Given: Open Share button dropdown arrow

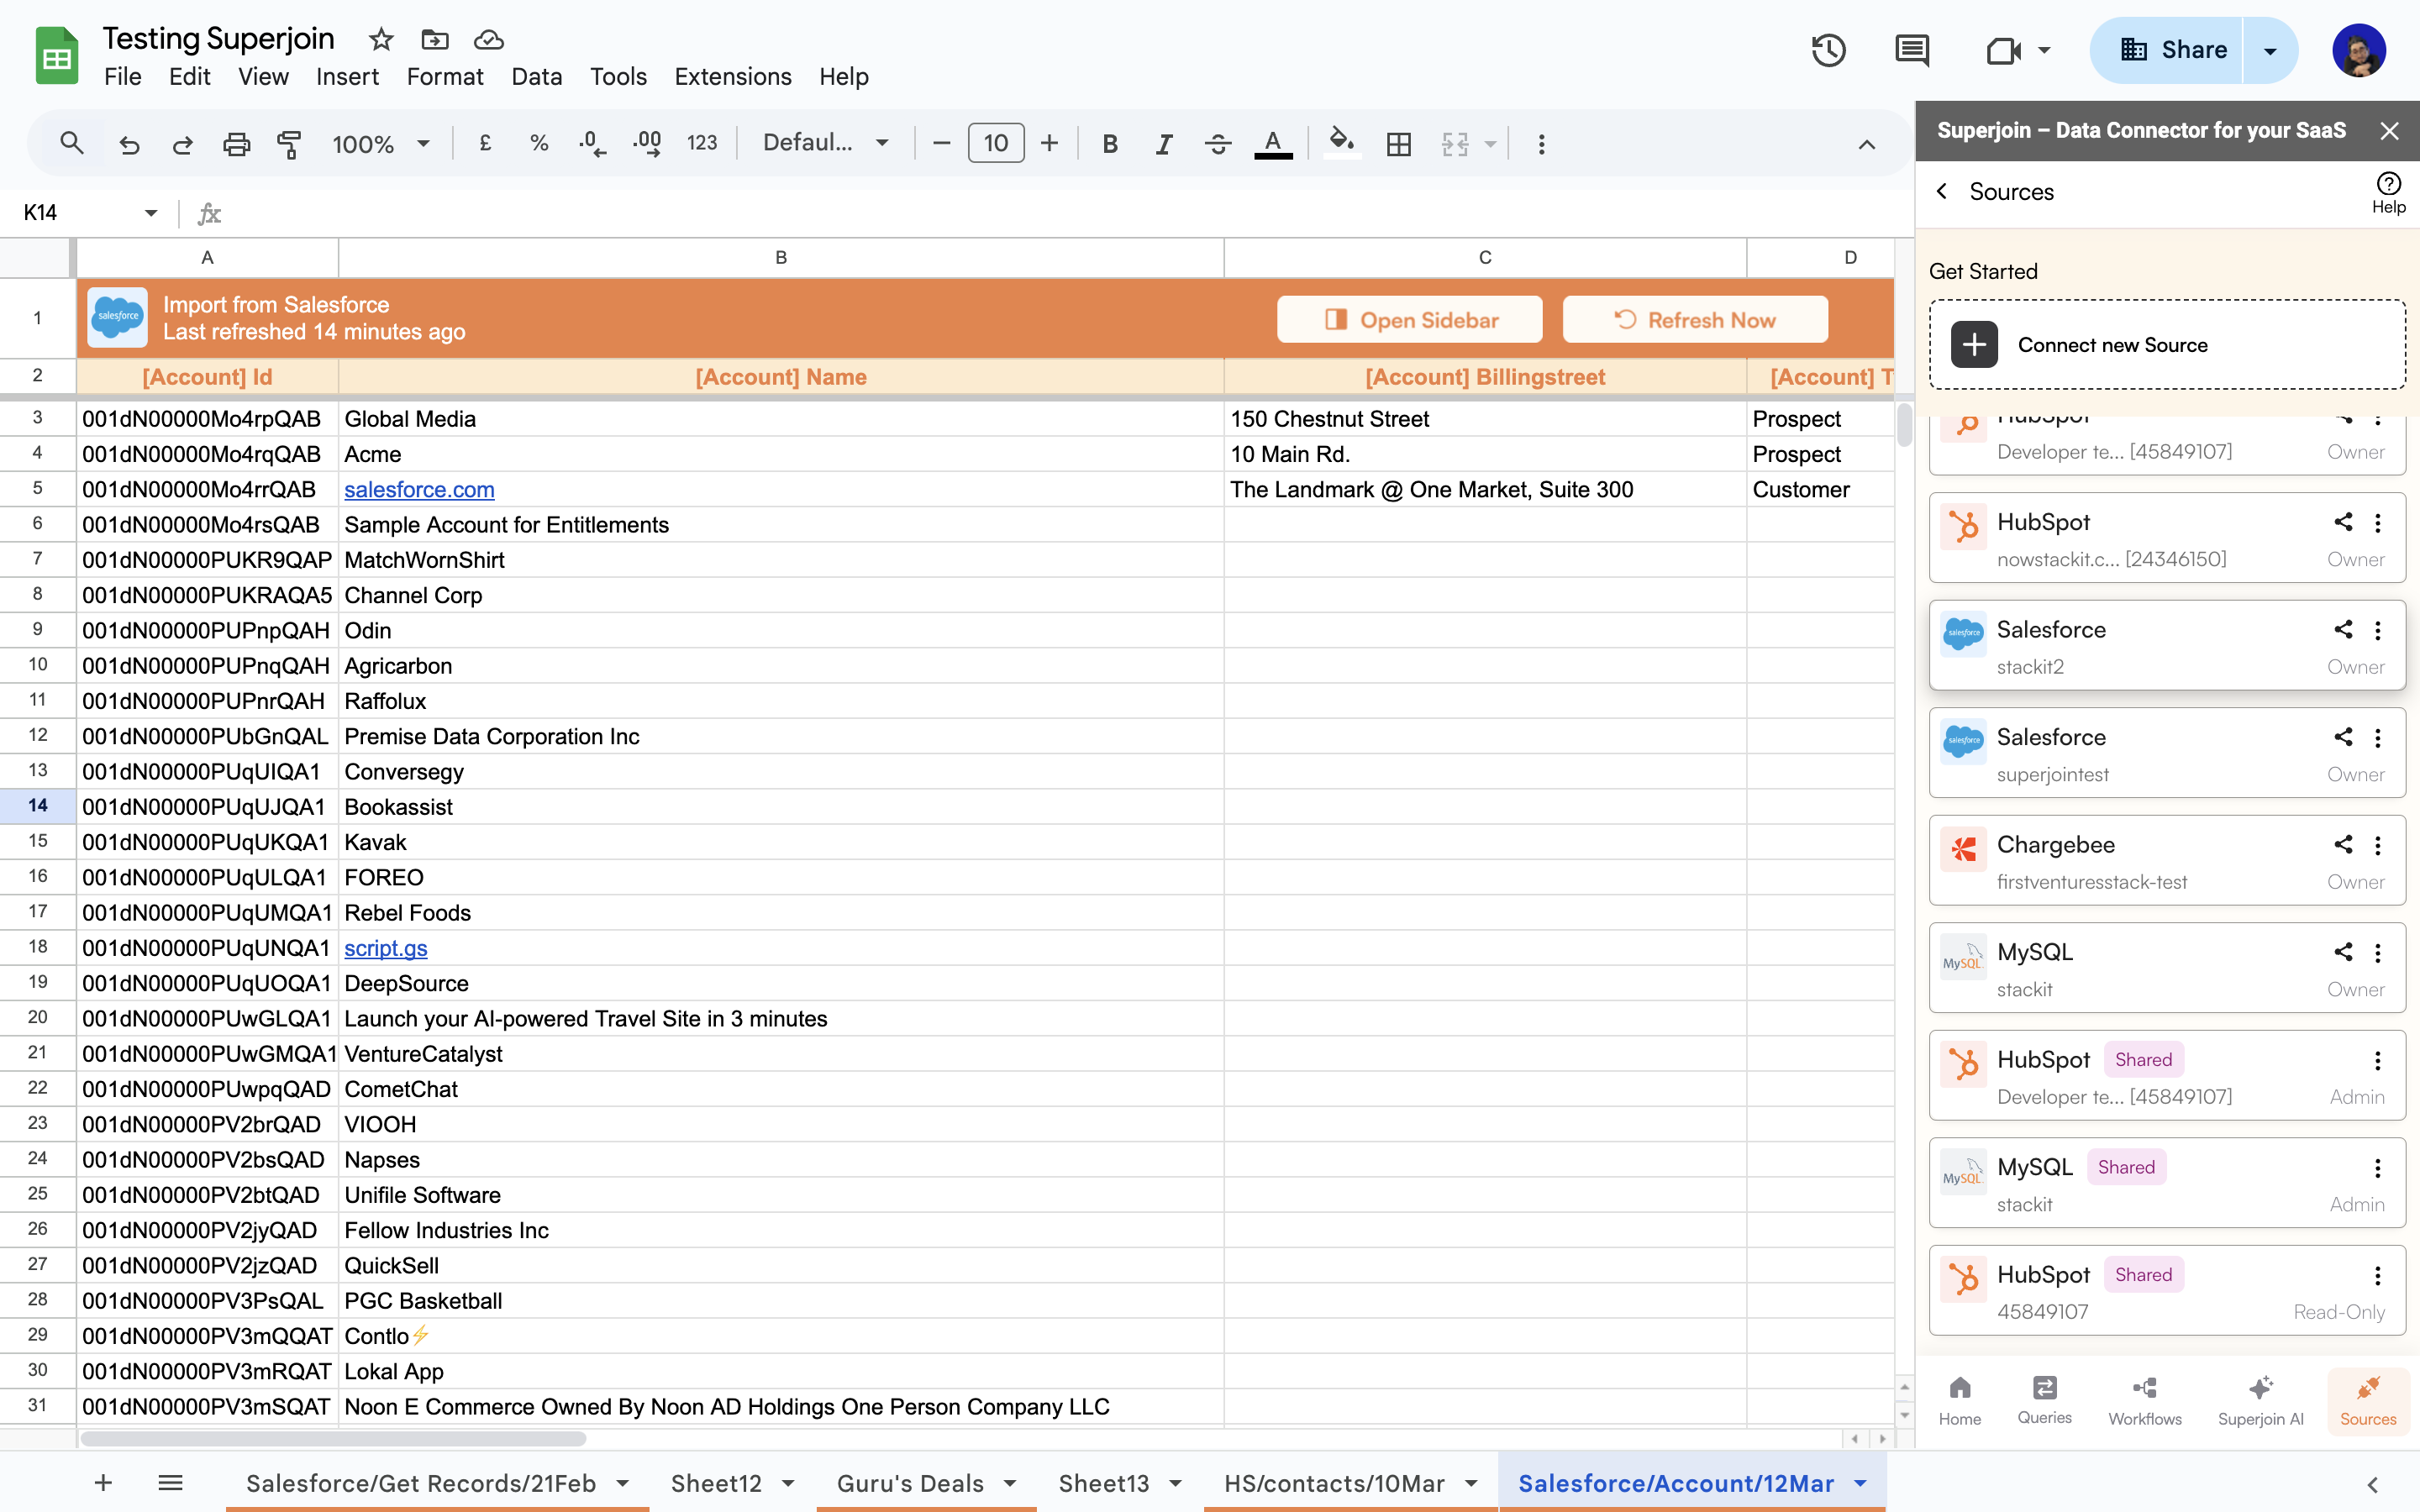Looking at the screenshot, I should pyautogui.click(x=2270, y=51).
